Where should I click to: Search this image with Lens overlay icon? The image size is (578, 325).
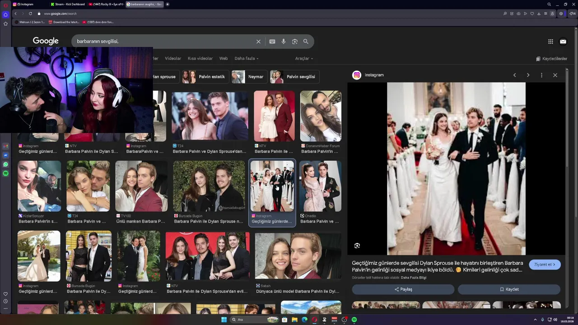click(x=357, y=246)
